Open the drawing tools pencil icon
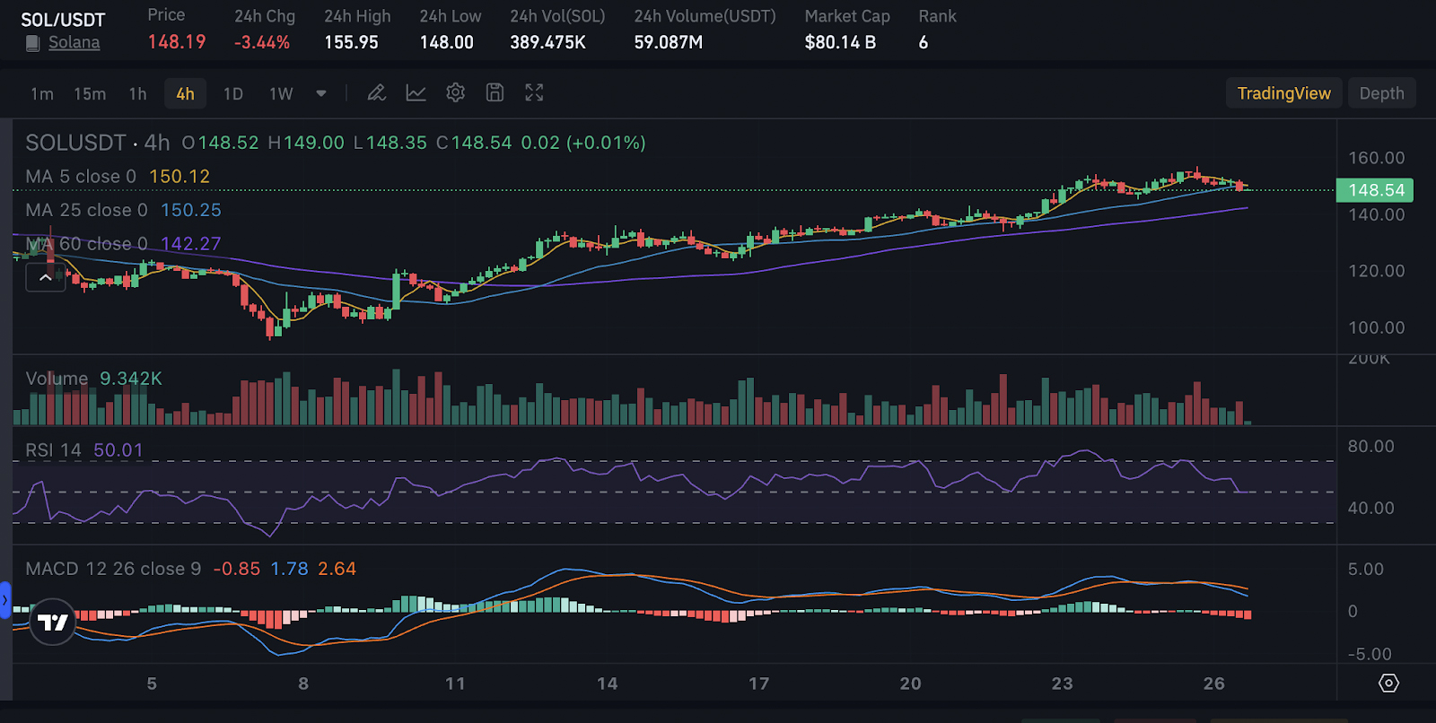 pos(377,93)
